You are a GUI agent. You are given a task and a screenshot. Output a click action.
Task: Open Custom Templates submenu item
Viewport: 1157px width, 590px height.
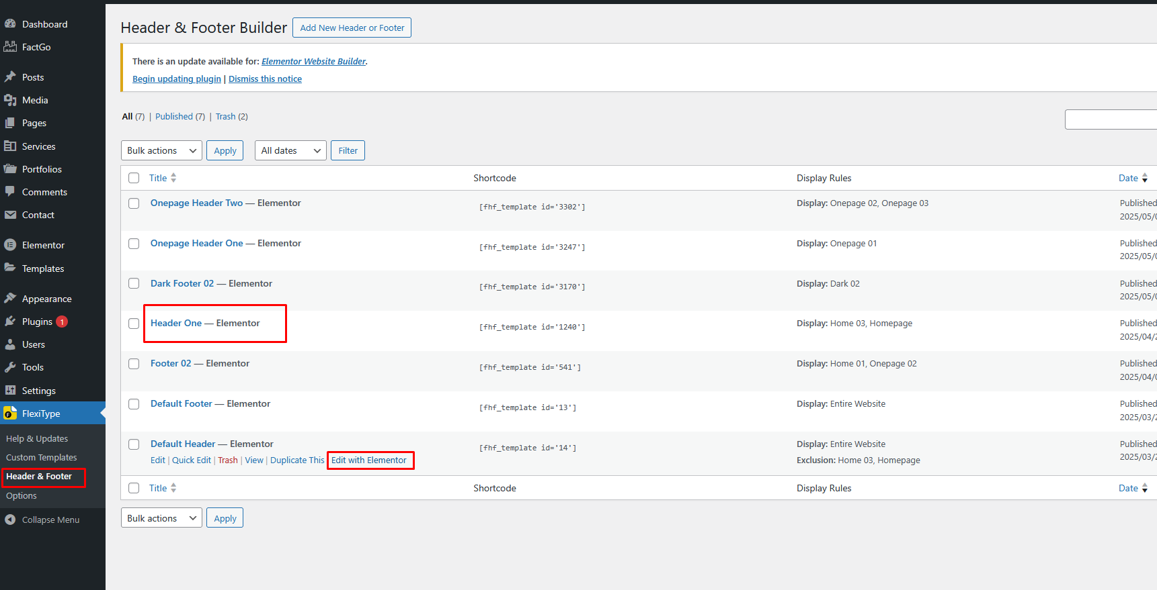click(42, 457)
